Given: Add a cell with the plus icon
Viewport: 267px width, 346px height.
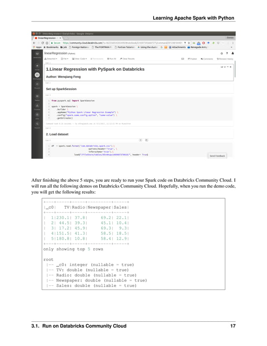Looking at the screenshot, I should click(141, 140).
